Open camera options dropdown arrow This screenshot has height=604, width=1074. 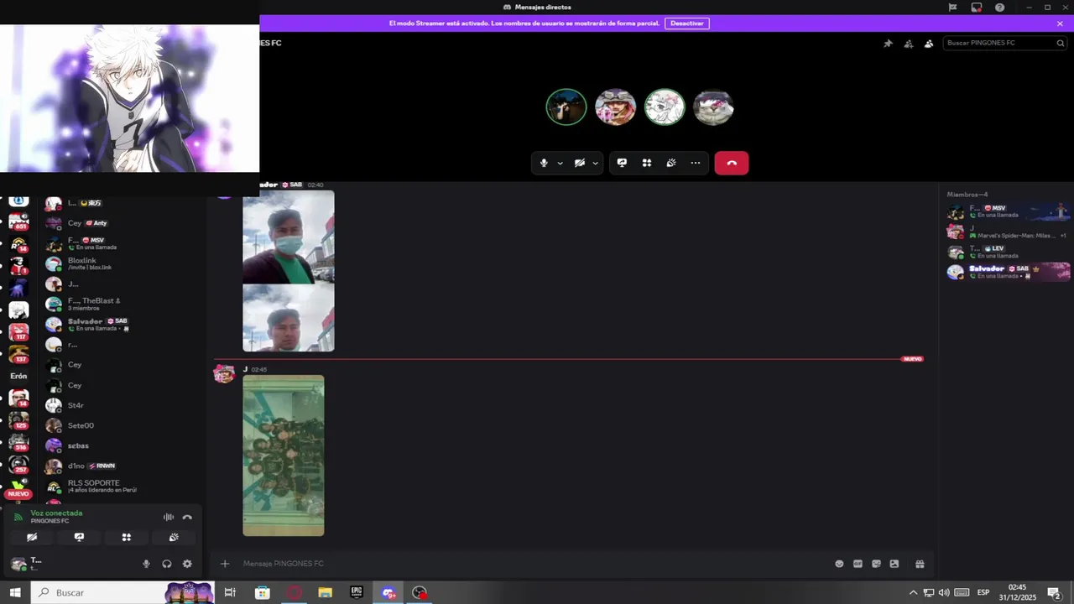tap(596, 164)
